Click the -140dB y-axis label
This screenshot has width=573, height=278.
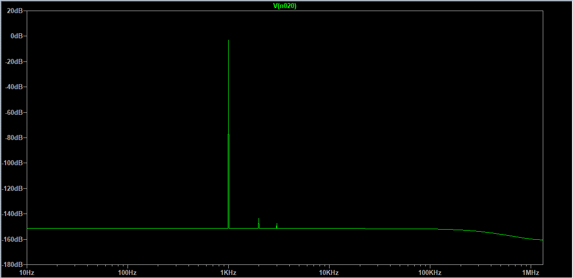tap(13, 214)
